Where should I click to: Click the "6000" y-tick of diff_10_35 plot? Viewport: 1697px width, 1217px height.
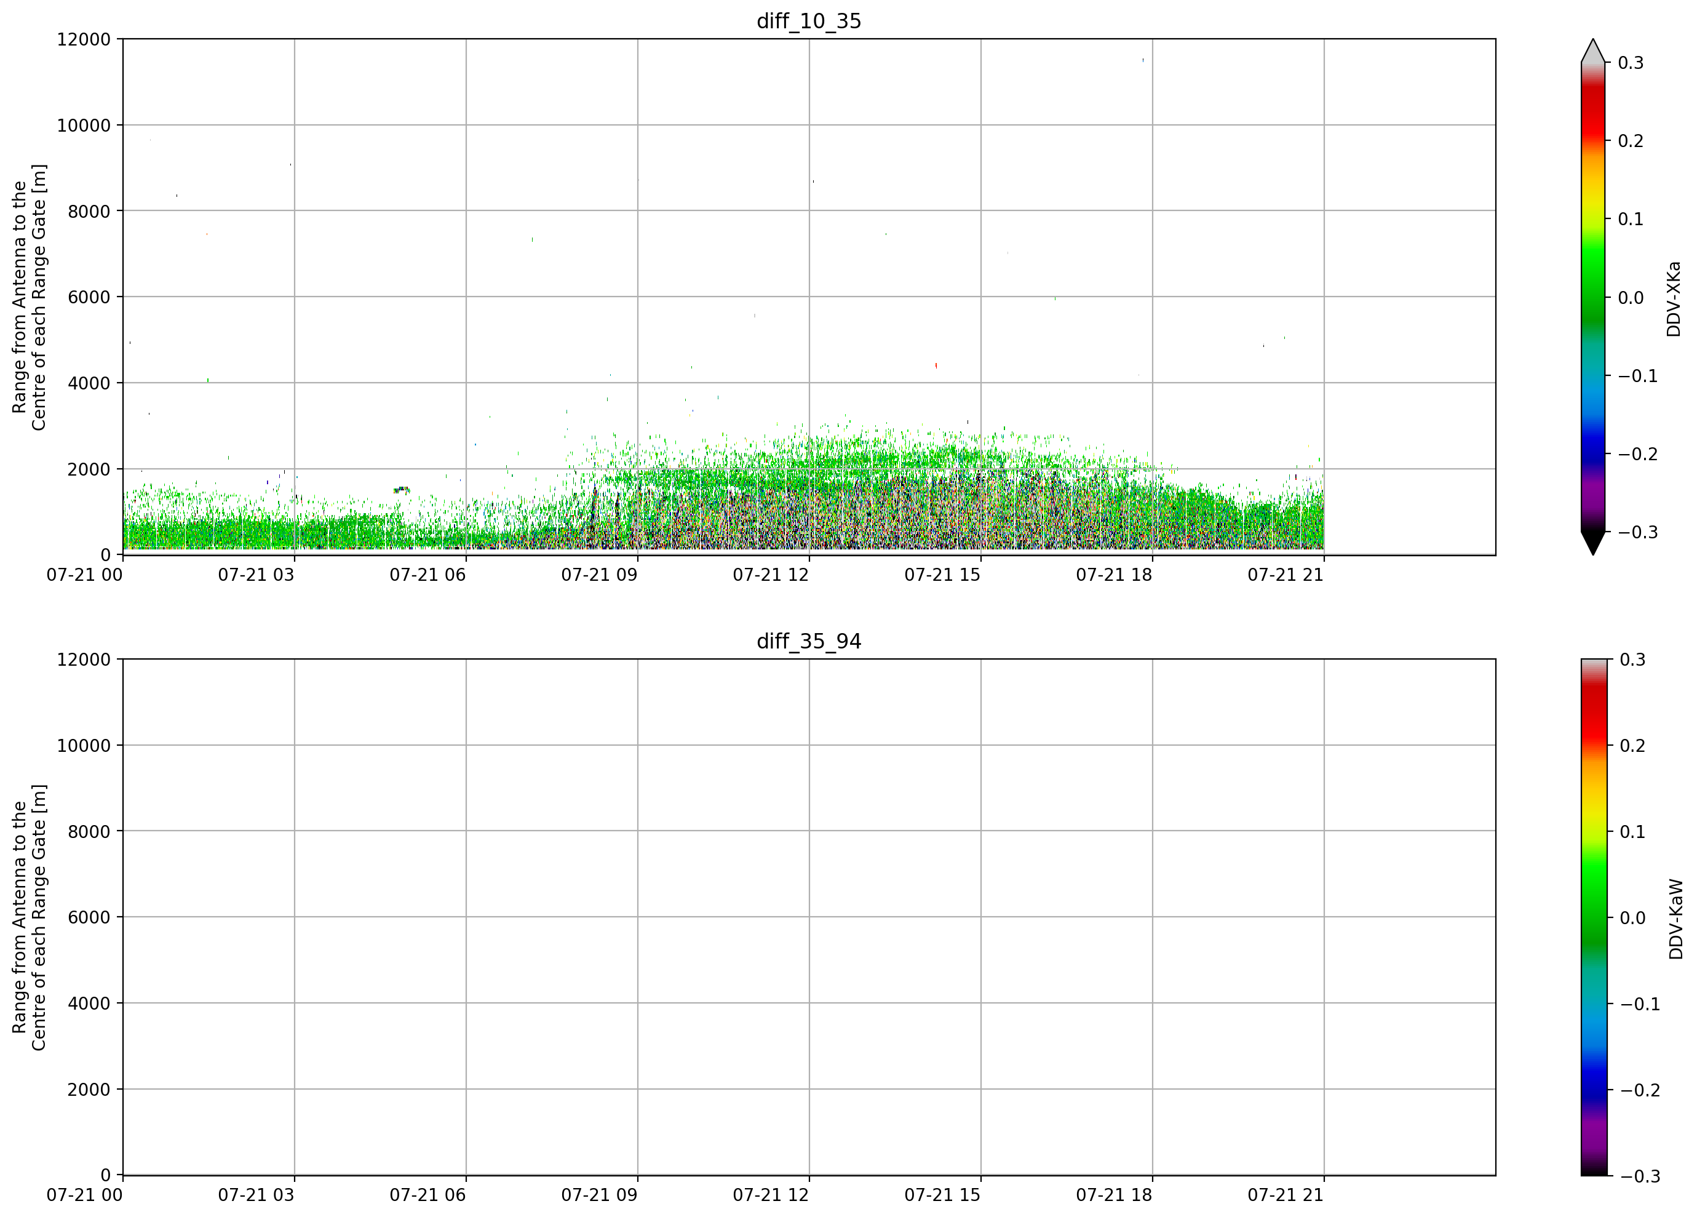coord(89,297)
